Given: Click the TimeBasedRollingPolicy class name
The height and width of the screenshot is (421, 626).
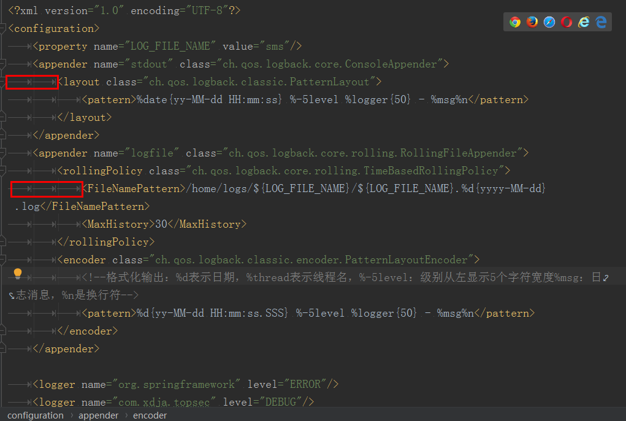Looking at the screenshot, I should [x=431, y=171].
